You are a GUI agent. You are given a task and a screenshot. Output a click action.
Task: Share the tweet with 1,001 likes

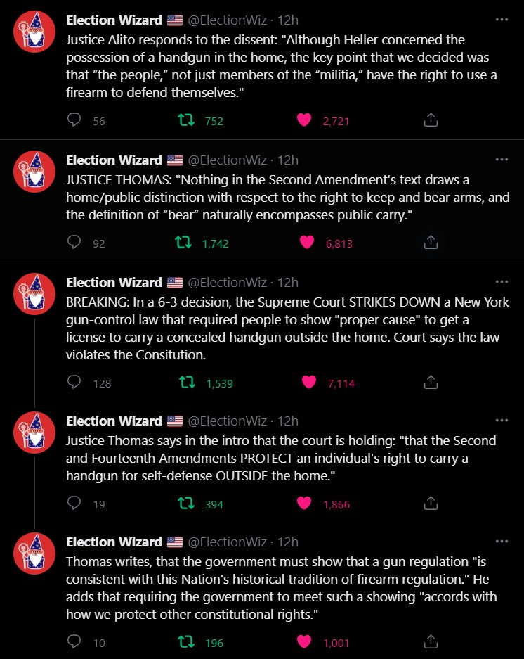431,642
